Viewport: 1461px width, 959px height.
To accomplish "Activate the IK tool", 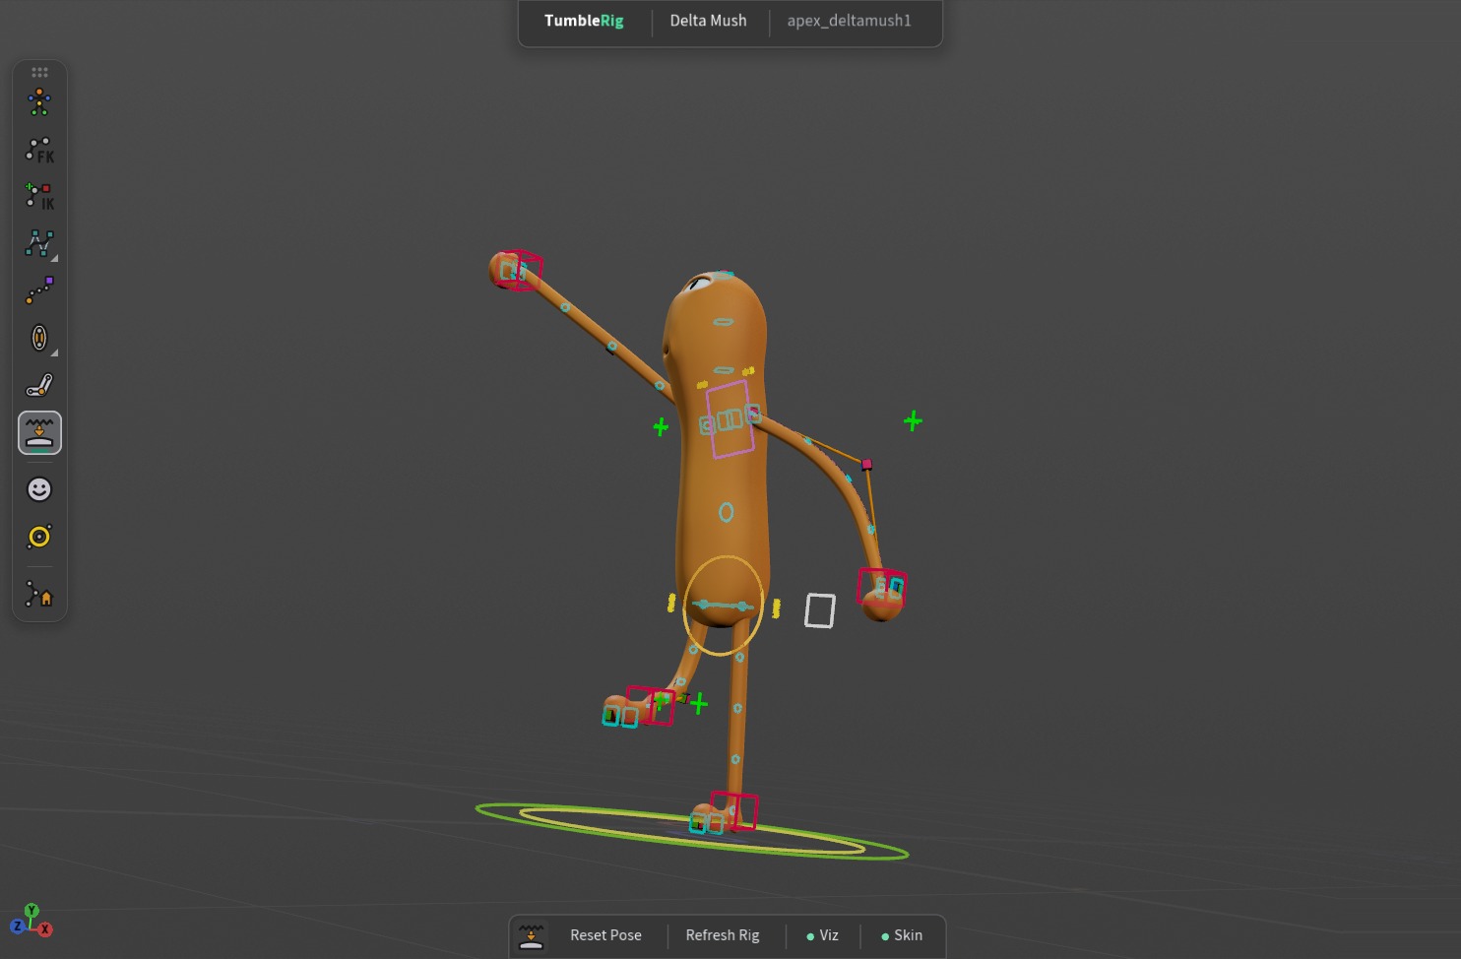I will coord(39,196).
